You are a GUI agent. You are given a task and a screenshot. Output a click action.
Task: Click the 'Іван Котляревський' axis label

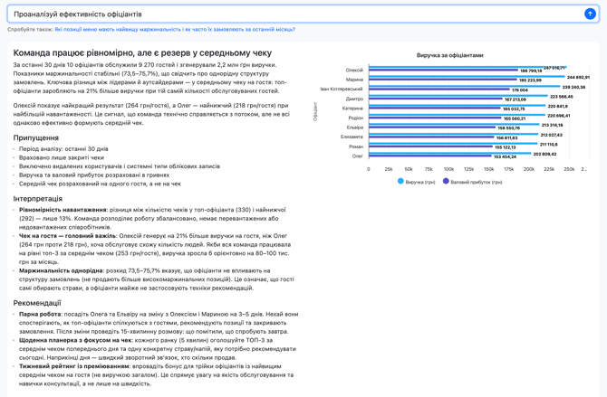click(x=341, y=90)
